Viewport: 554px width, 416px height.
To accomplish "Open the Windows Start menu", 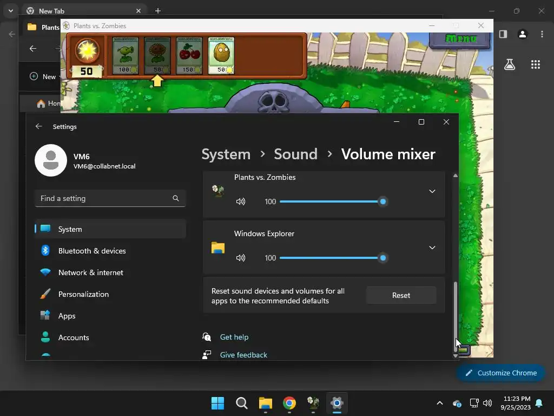I will coord(217,403).
